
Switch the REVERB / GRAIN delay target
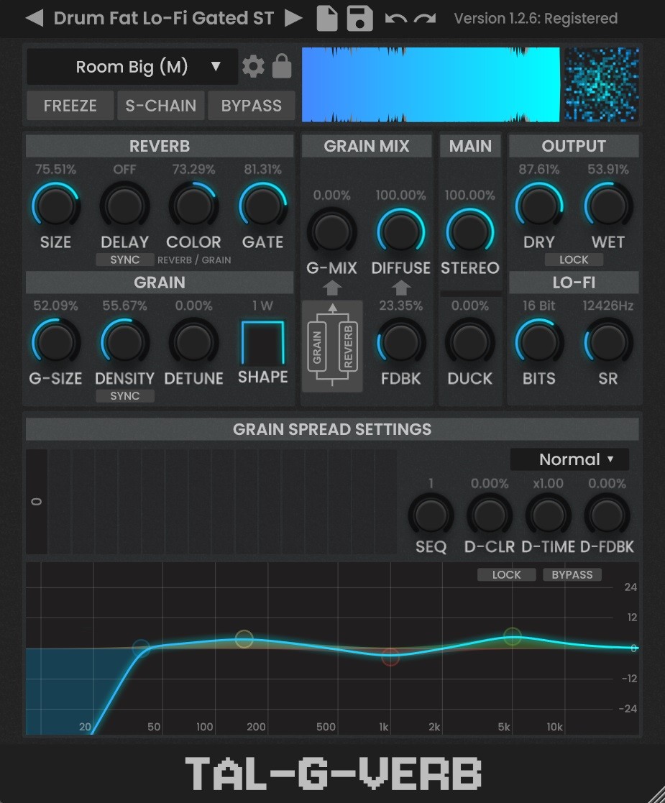tap(194, 260)
